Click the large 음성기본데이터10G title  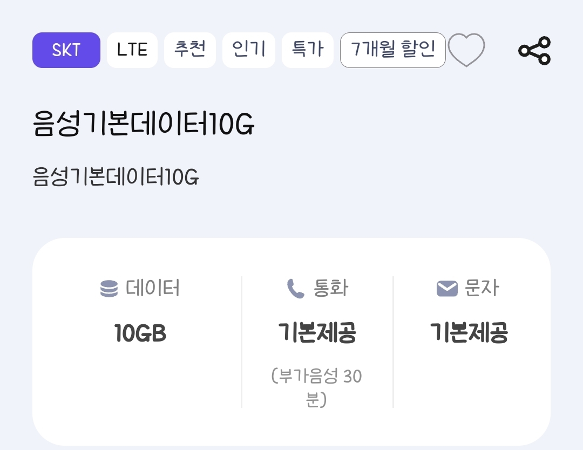144,125
